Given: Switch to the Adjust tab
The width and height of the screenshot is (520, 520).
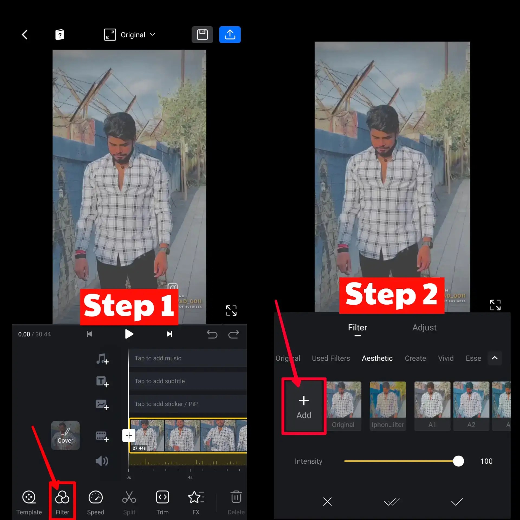Looking at the screenshot, I should [424, 327].
